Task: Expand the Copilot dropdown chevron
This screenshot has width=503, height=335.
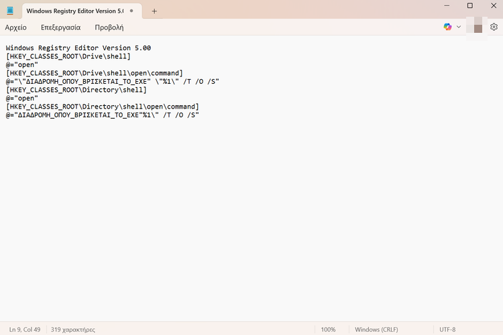Action: [x=459, y=27]
